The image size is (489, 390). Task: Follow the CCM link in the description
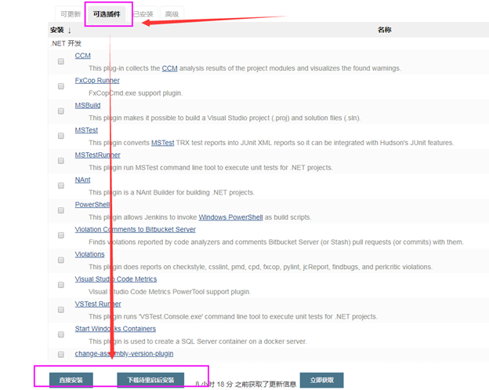click(x=169, y=68)
